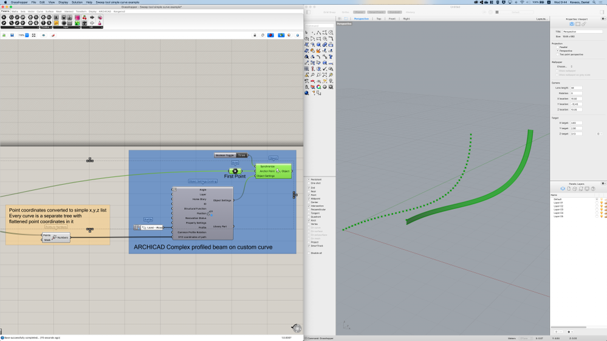Click the zoom extents icon in the Grasshopper toolbar

(x=33, y=35)
